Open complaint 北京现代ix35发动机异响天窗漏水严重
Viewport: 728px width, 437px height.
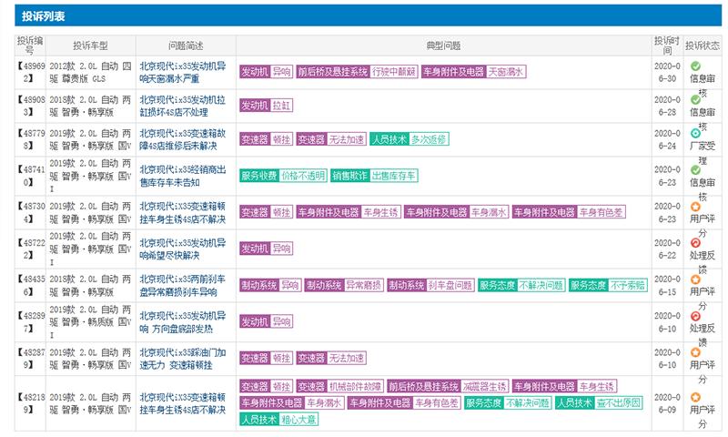pyautogui.click(x=183, y=73)
